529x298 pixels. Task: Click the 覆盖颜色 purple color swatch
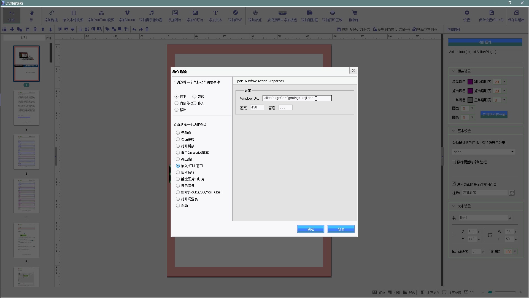click(x=470, y=82)
